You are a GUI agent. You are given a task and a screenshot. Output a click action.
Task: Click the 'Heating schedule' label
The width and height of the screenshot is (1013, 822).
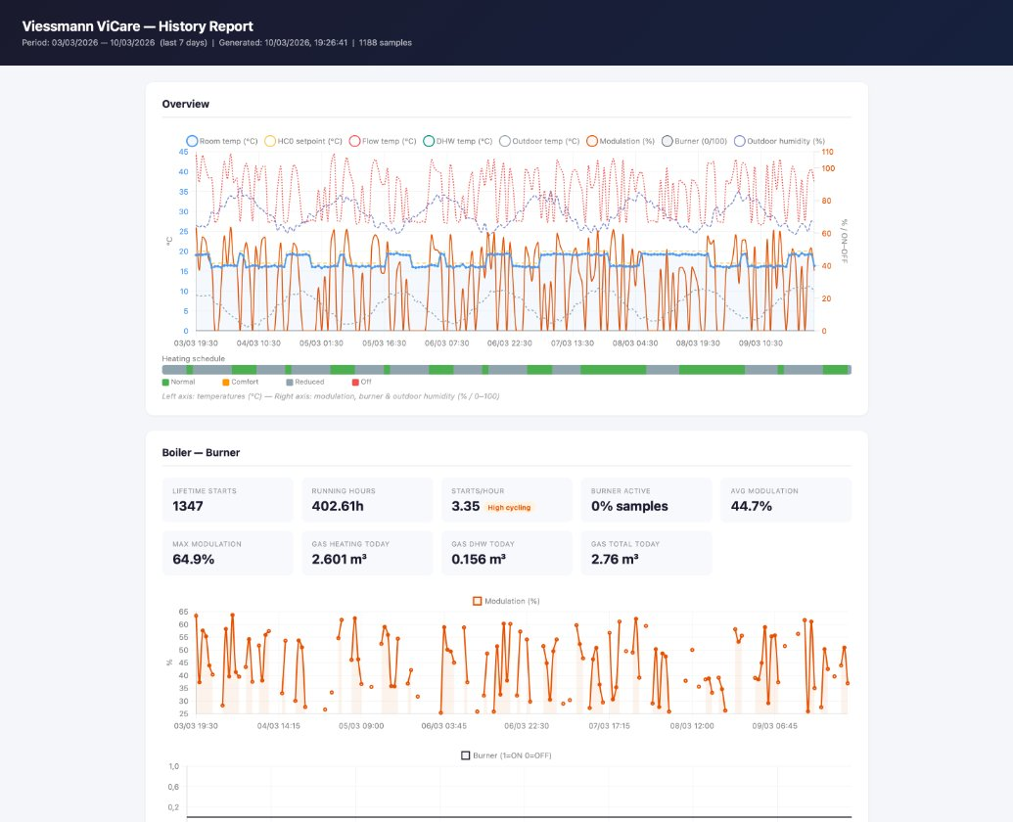click(x=193, y=358)
